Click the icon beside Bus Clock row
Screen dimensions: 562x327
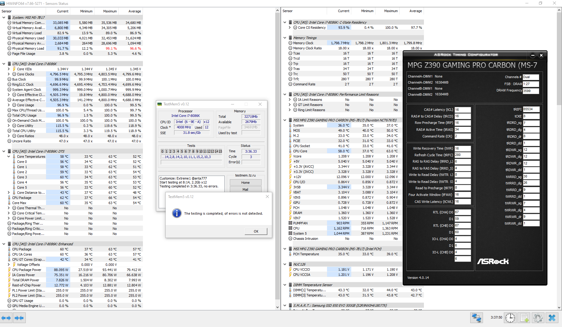pos(9,79)
